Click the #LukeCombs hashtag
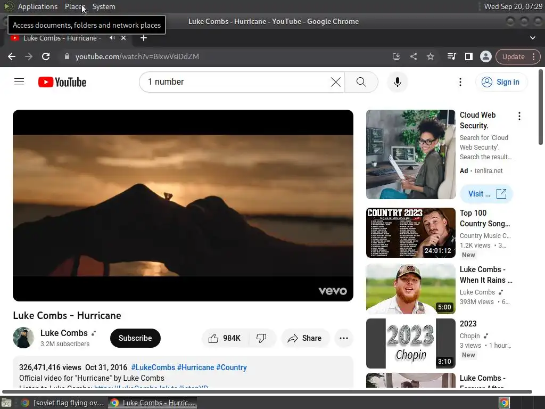 click(153, 367)
